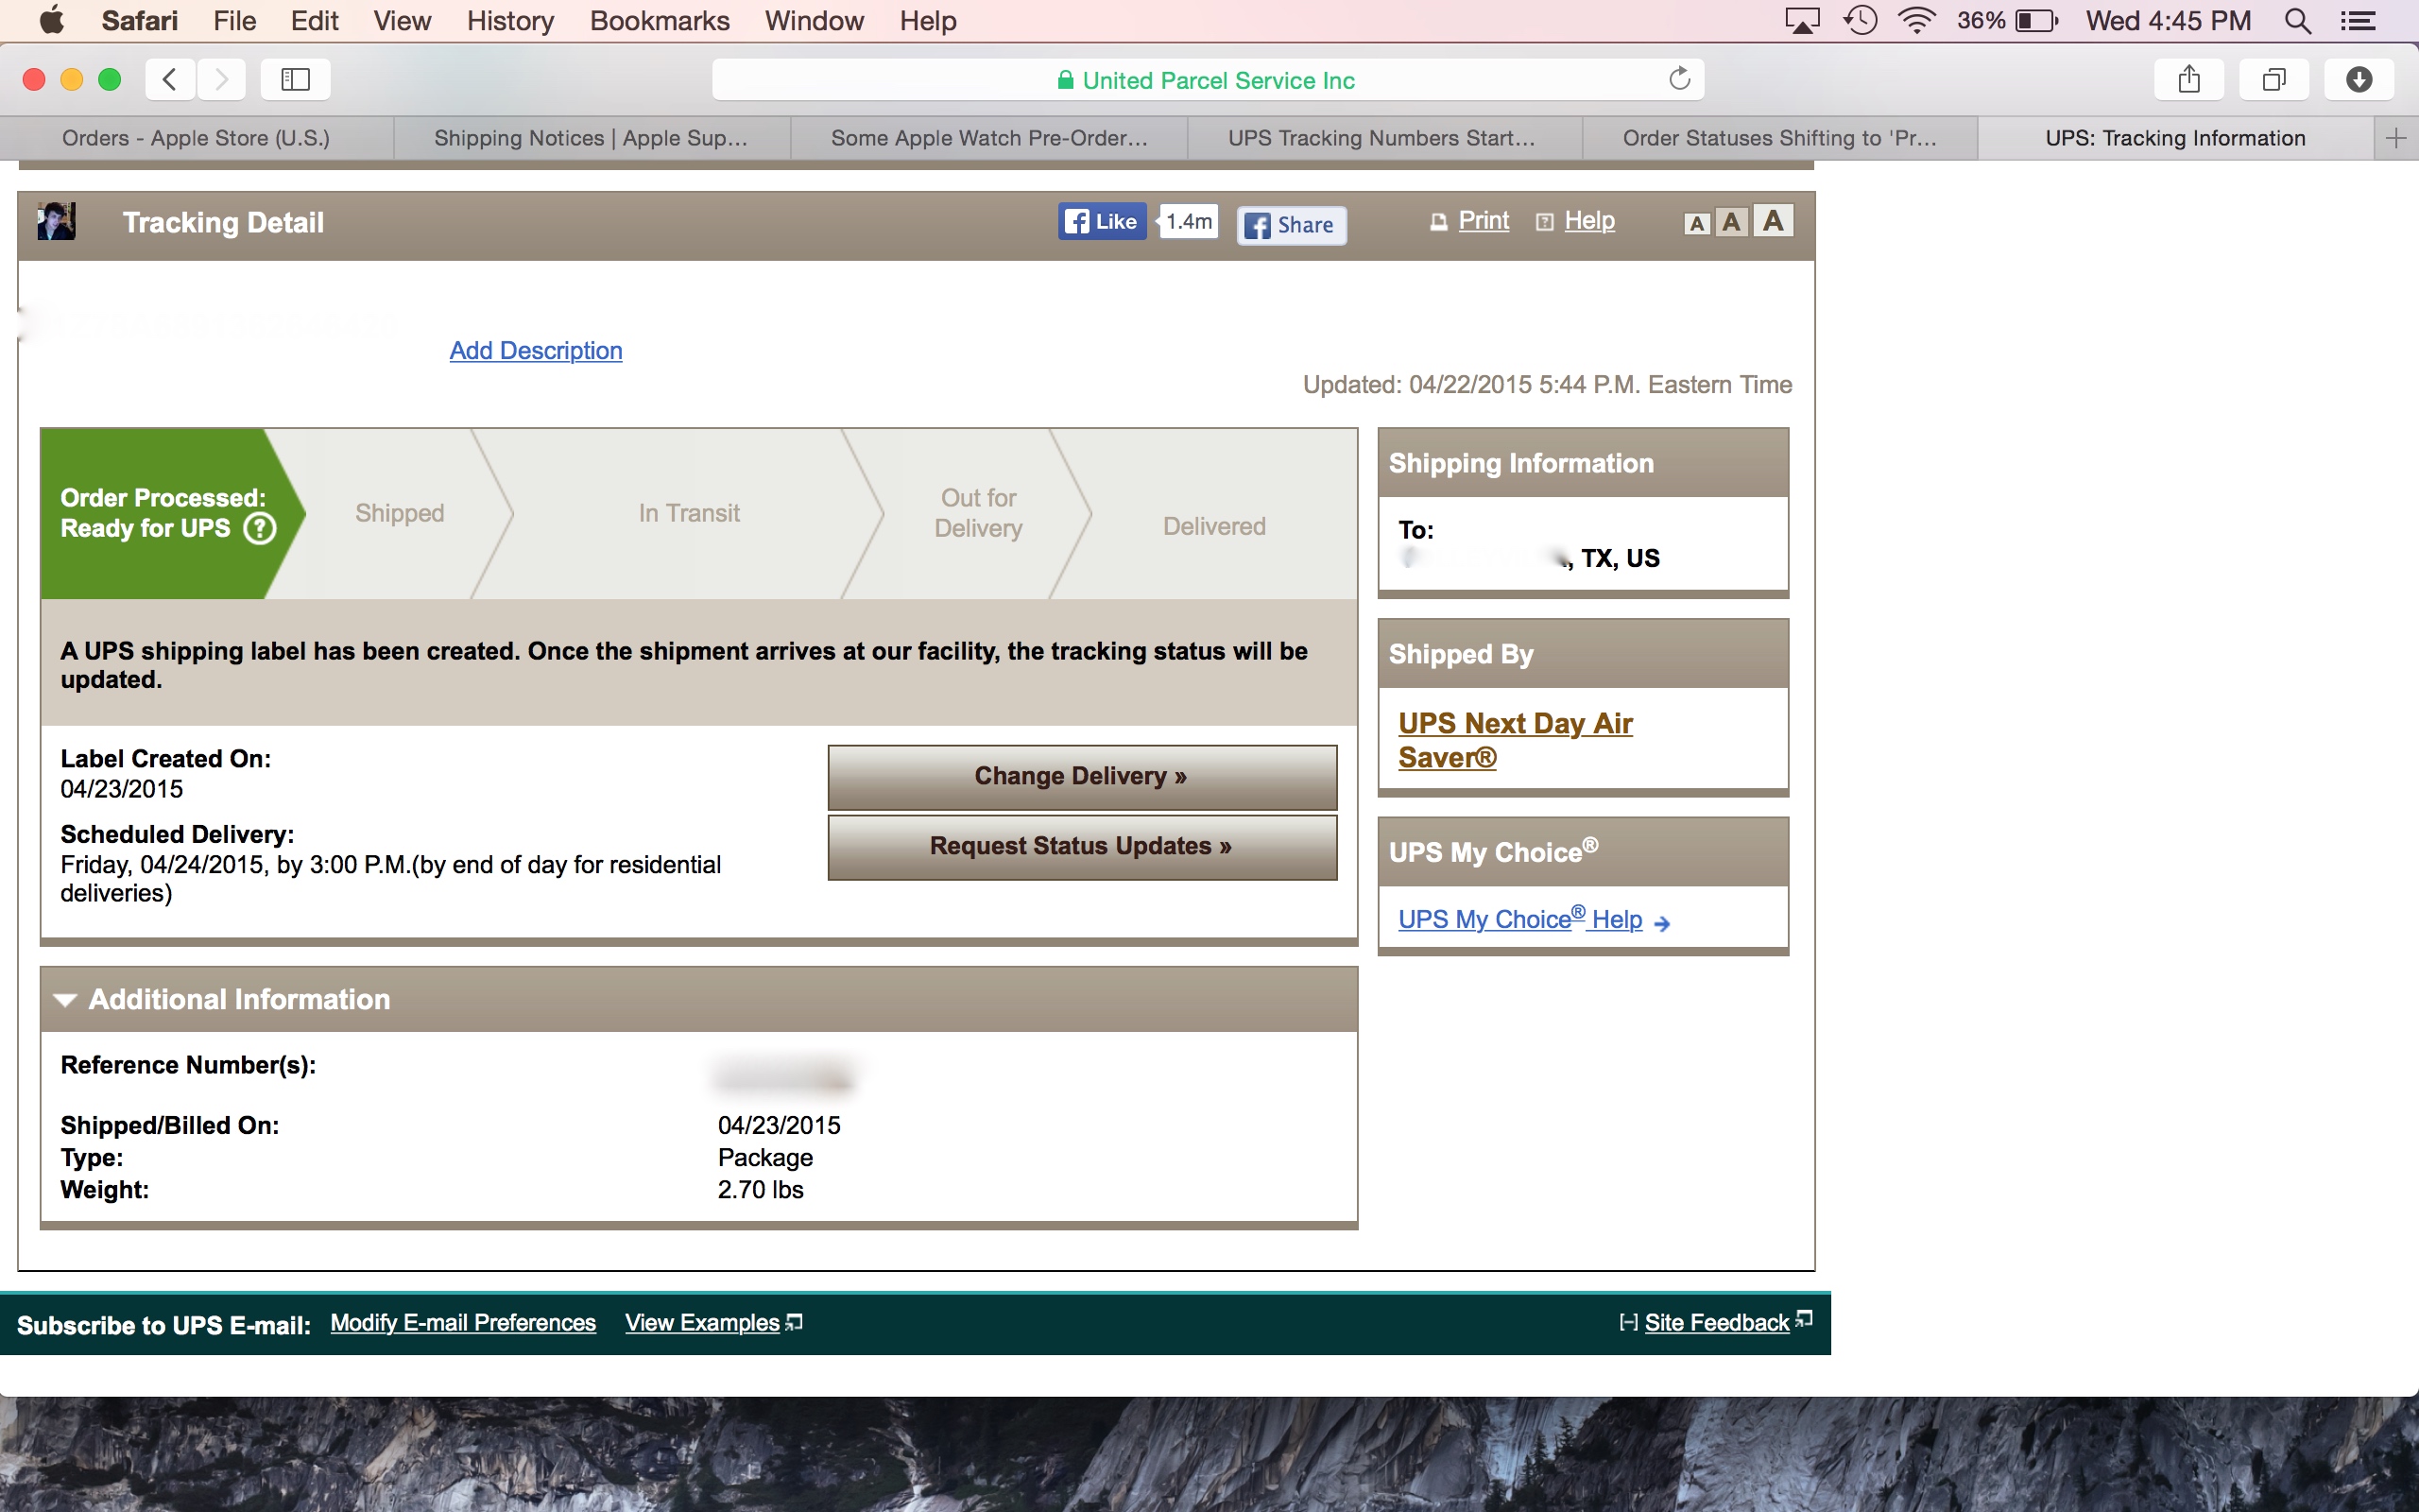The width and height of the screenshot is (2419, 1512).
Task: Open Notification Center list icon
Action: click(x=2359, y=21)
